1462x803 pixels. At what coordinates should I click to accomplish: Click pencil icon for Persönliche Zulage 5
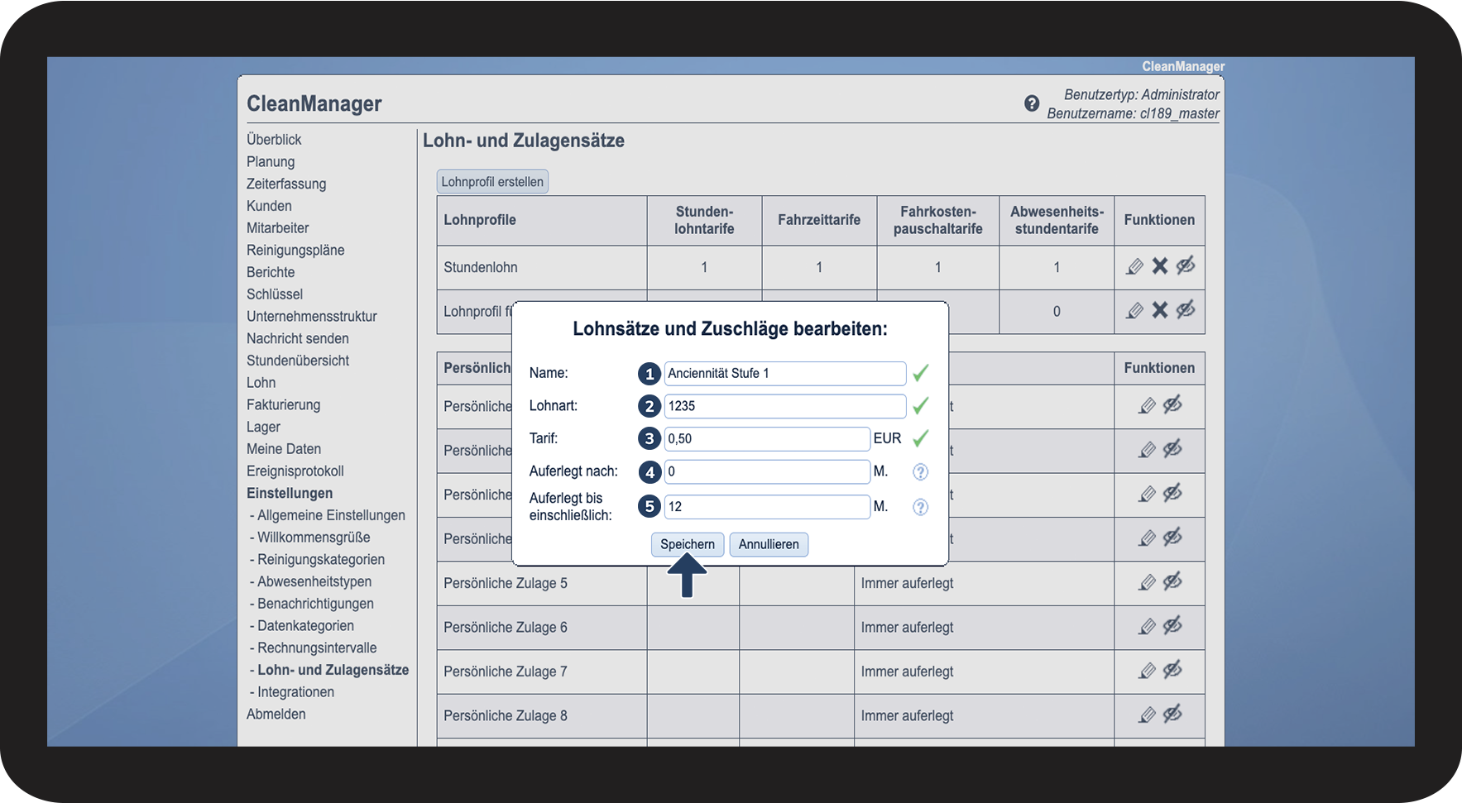click(x=1147, y=582)
